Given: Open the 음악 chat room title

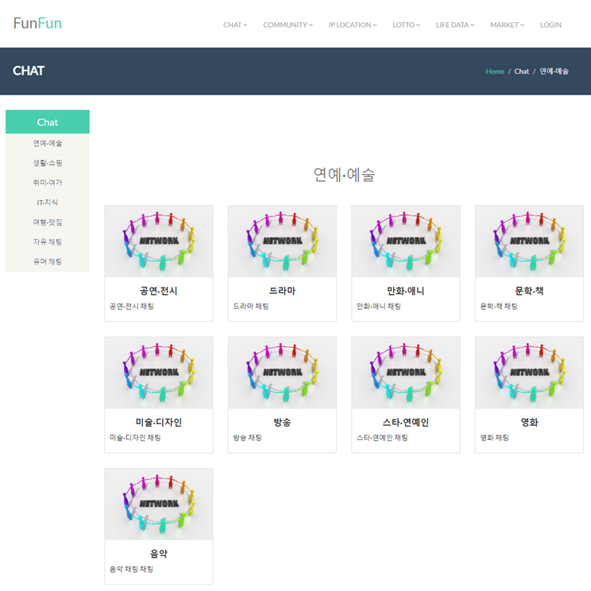Looking at the screenshot, I should (159, 554).
